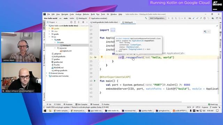Click the expand all icon in Project panel
223x125 pixels.
tap(75, 22)
